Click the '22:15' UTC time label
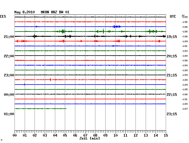 point(172,95)
